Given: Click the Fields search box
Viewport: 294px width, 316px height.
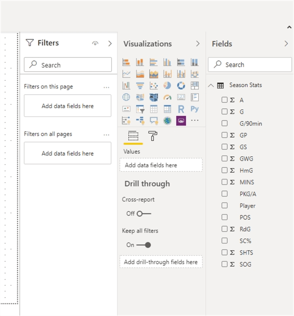Looking at the screenshot, I should pos(250,65).
